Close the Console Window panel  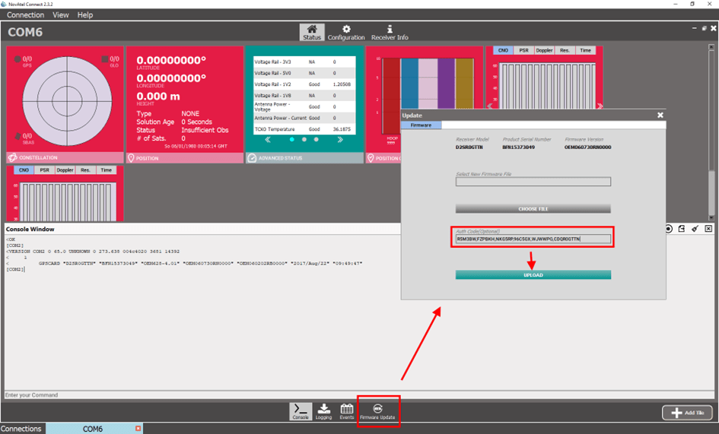pyautogui.click(x=708, y=229)
